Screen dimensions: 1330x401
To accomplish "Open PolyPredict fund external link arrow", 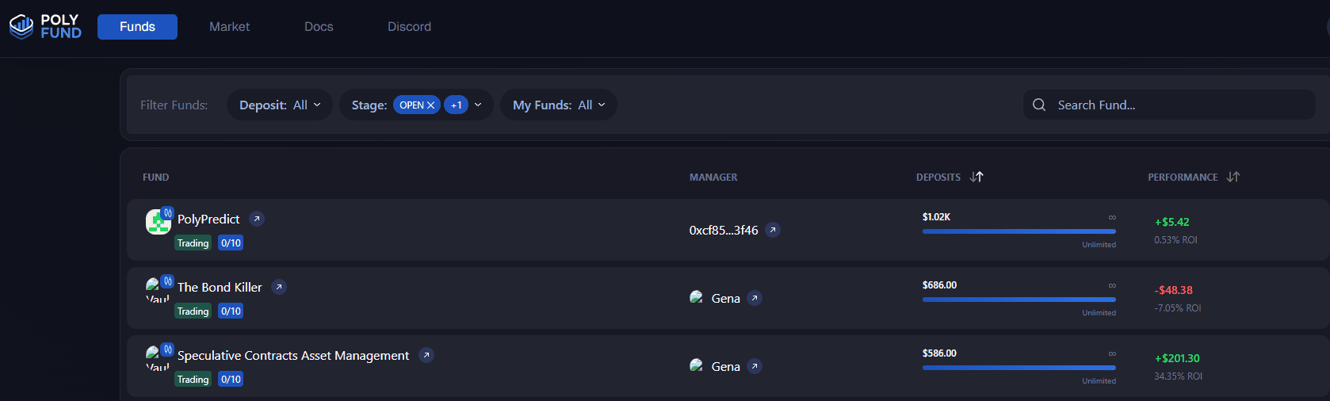I will tap(257, 219).
